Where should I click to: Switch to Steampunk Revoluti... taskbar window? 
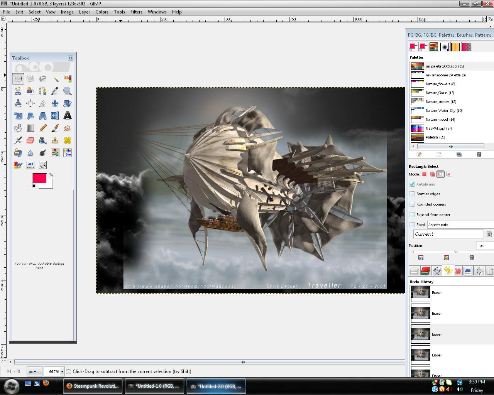93,386
